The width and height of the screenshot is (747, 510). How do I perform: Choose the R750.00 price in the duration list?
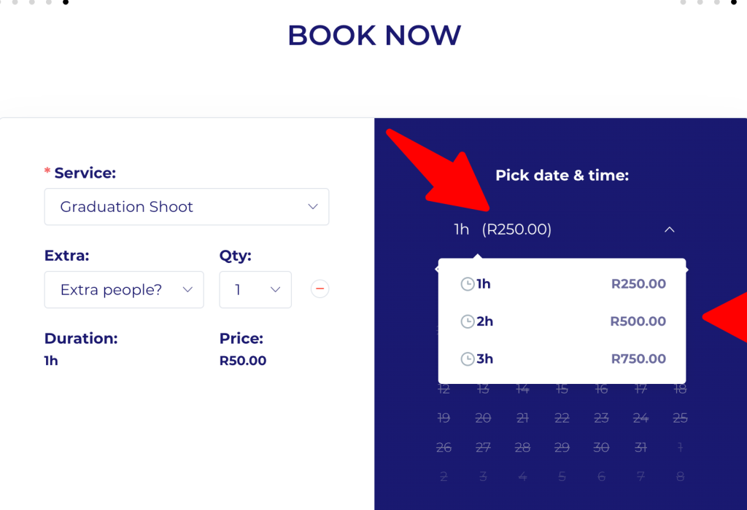pyautogui.click(x=638, y=358)
